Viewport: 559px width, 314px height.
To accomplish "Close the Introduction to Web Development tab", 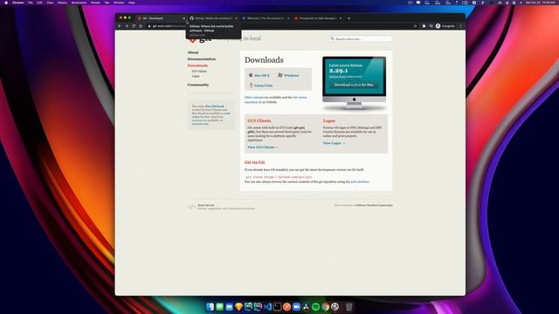I will click(341, 18).
